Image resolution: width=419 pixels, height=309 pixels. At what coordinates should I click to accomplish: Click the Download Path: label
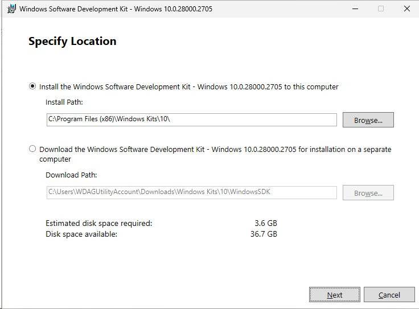71,175
